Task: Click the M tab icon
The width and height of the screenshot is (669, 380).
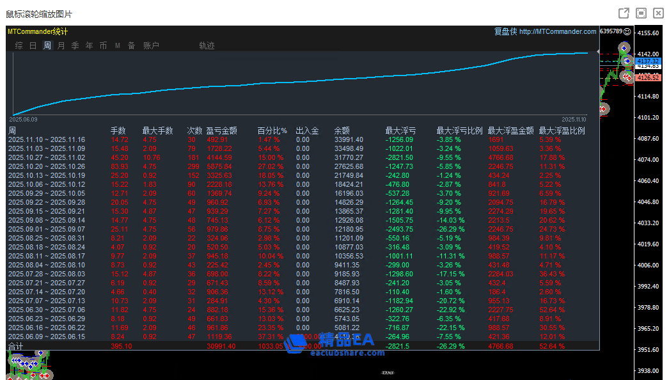Action: 118,45
